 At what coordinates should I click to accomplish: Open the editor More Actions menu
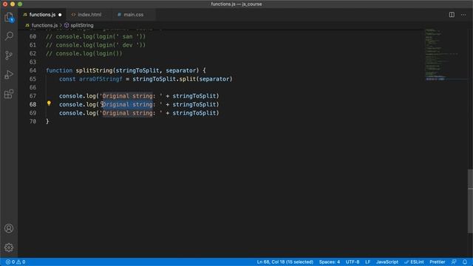tap(463, 15)
